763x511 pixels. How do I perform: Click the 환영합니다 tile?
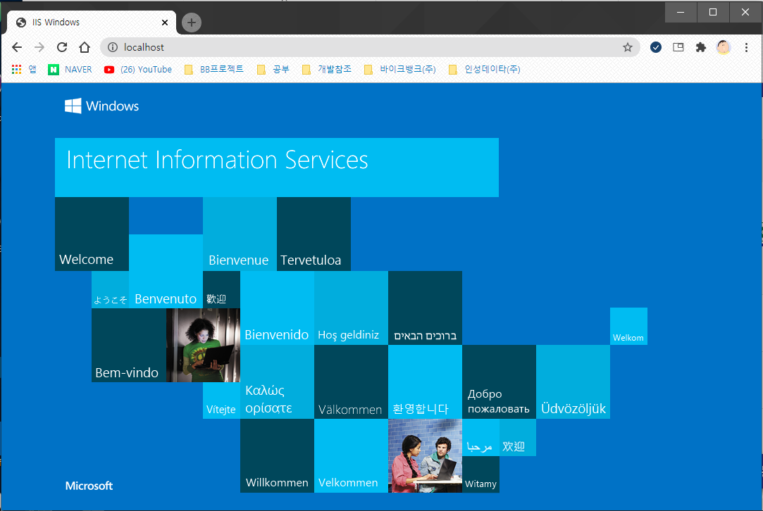click(x=426, y=382)
